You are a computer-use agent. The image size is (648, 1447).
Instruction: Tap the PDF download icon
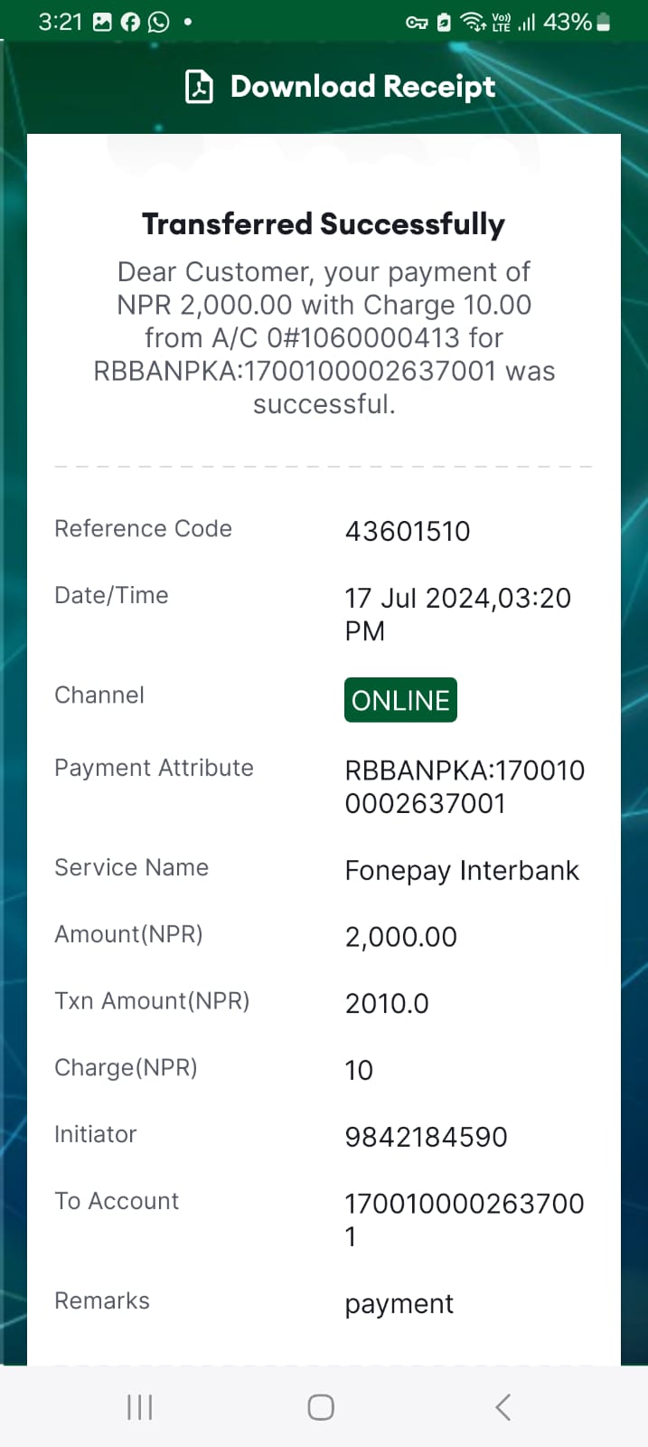(199, 87)
